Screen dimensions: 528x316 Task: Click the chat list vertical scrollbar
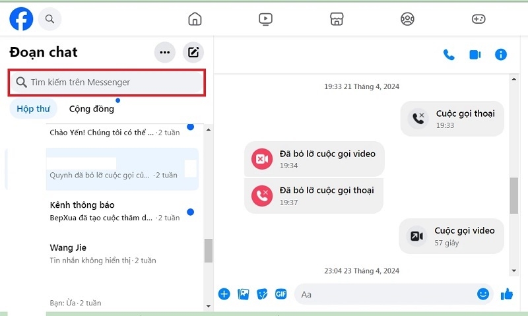pos(209,251)
